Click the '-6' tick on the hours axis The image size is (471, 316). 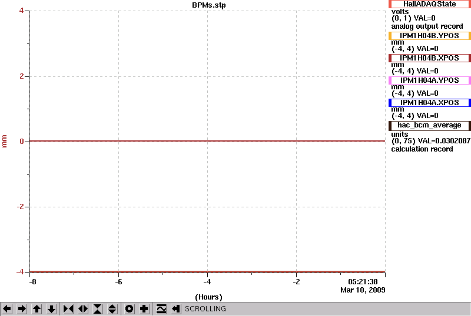click(118, 282)
